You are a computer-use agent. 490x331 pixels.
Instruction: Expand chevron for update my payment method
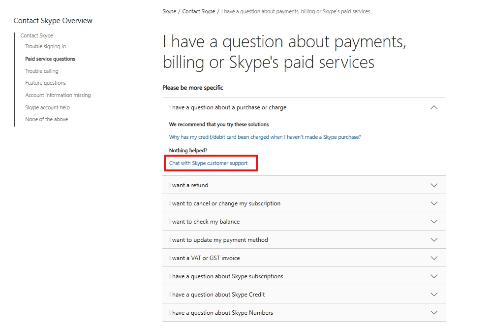434,240
